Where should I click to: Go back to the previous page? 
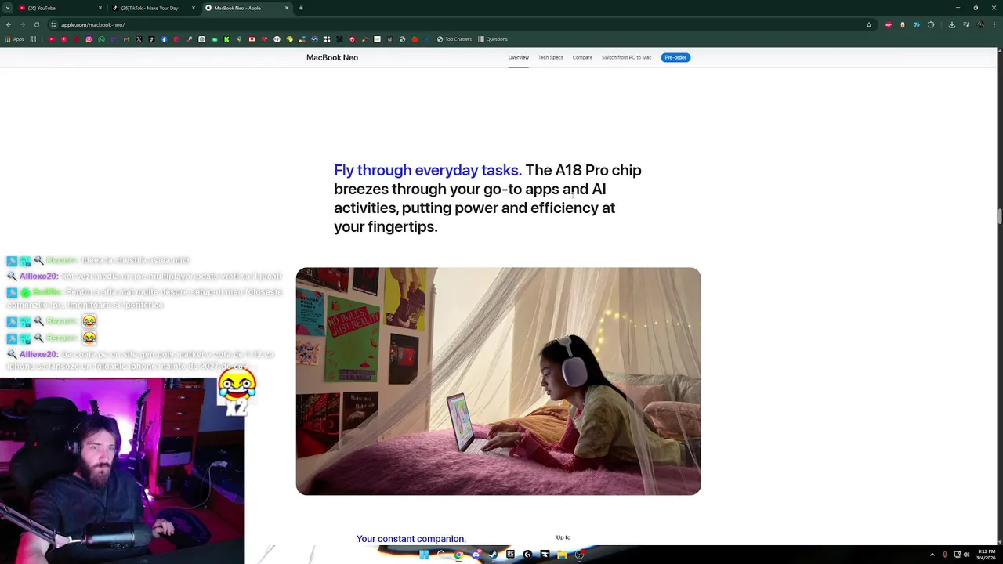pyautogui.click(x=9, y=24)
